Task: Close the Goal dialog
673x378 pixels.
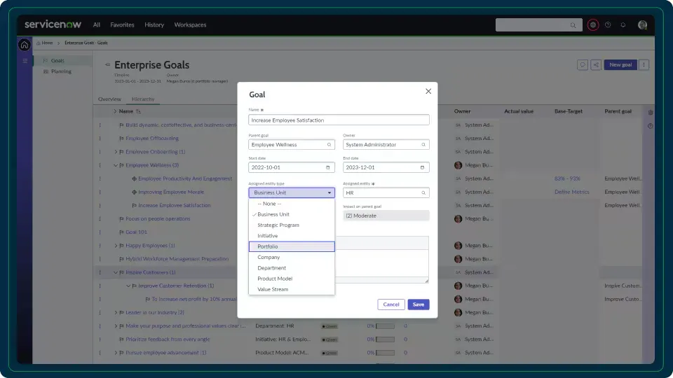Action: coord(428,91)
